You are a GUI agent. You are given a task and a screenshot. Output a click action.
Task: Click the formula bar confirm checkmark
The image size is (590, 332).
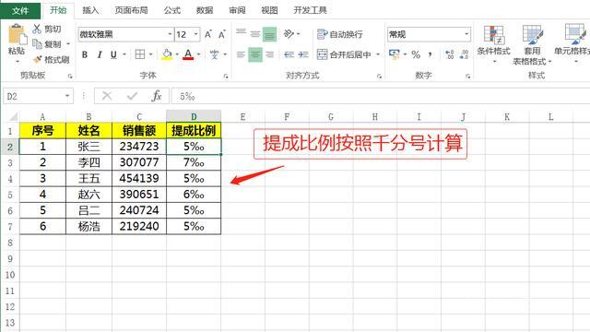pyautogui.click(x=132, y=96)
